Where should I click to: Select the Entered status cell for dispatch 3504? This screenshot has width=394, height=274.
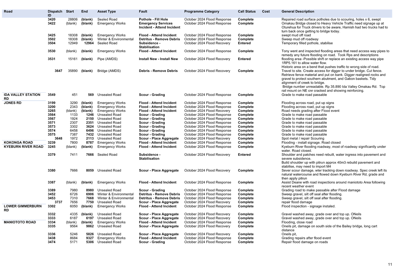pyautogui.click(x=244, y=43)
